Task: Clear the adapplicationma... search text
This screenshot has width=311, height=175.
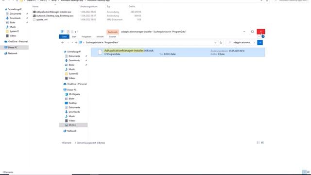Action: click(254, 43)
